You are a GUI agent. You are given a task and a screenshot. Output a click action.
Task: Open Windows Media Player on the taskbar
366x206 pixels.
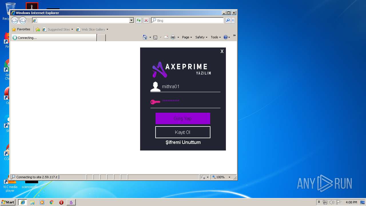pyautogui.click(x=42, y=202)
